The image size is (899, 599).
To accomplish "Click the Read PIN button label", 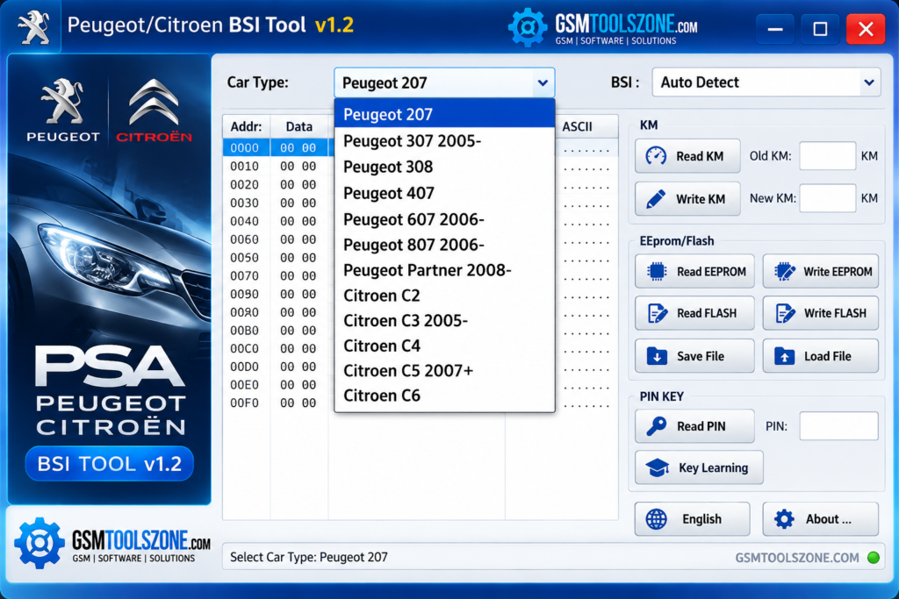I will [701, 426].
